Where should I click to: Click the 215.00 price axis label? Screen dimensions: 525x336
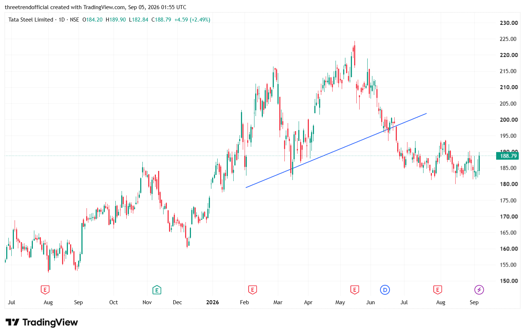[509, 71]
